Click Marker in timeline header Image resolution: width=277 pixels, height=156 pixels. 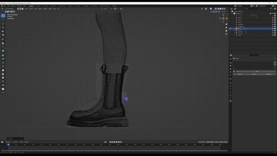tap(26, 142)
